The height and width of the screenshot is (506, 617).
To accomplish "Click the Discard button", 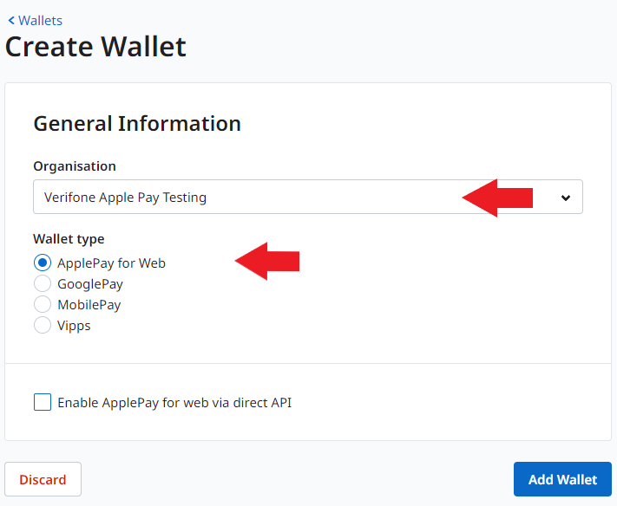I will coord(43,479).
